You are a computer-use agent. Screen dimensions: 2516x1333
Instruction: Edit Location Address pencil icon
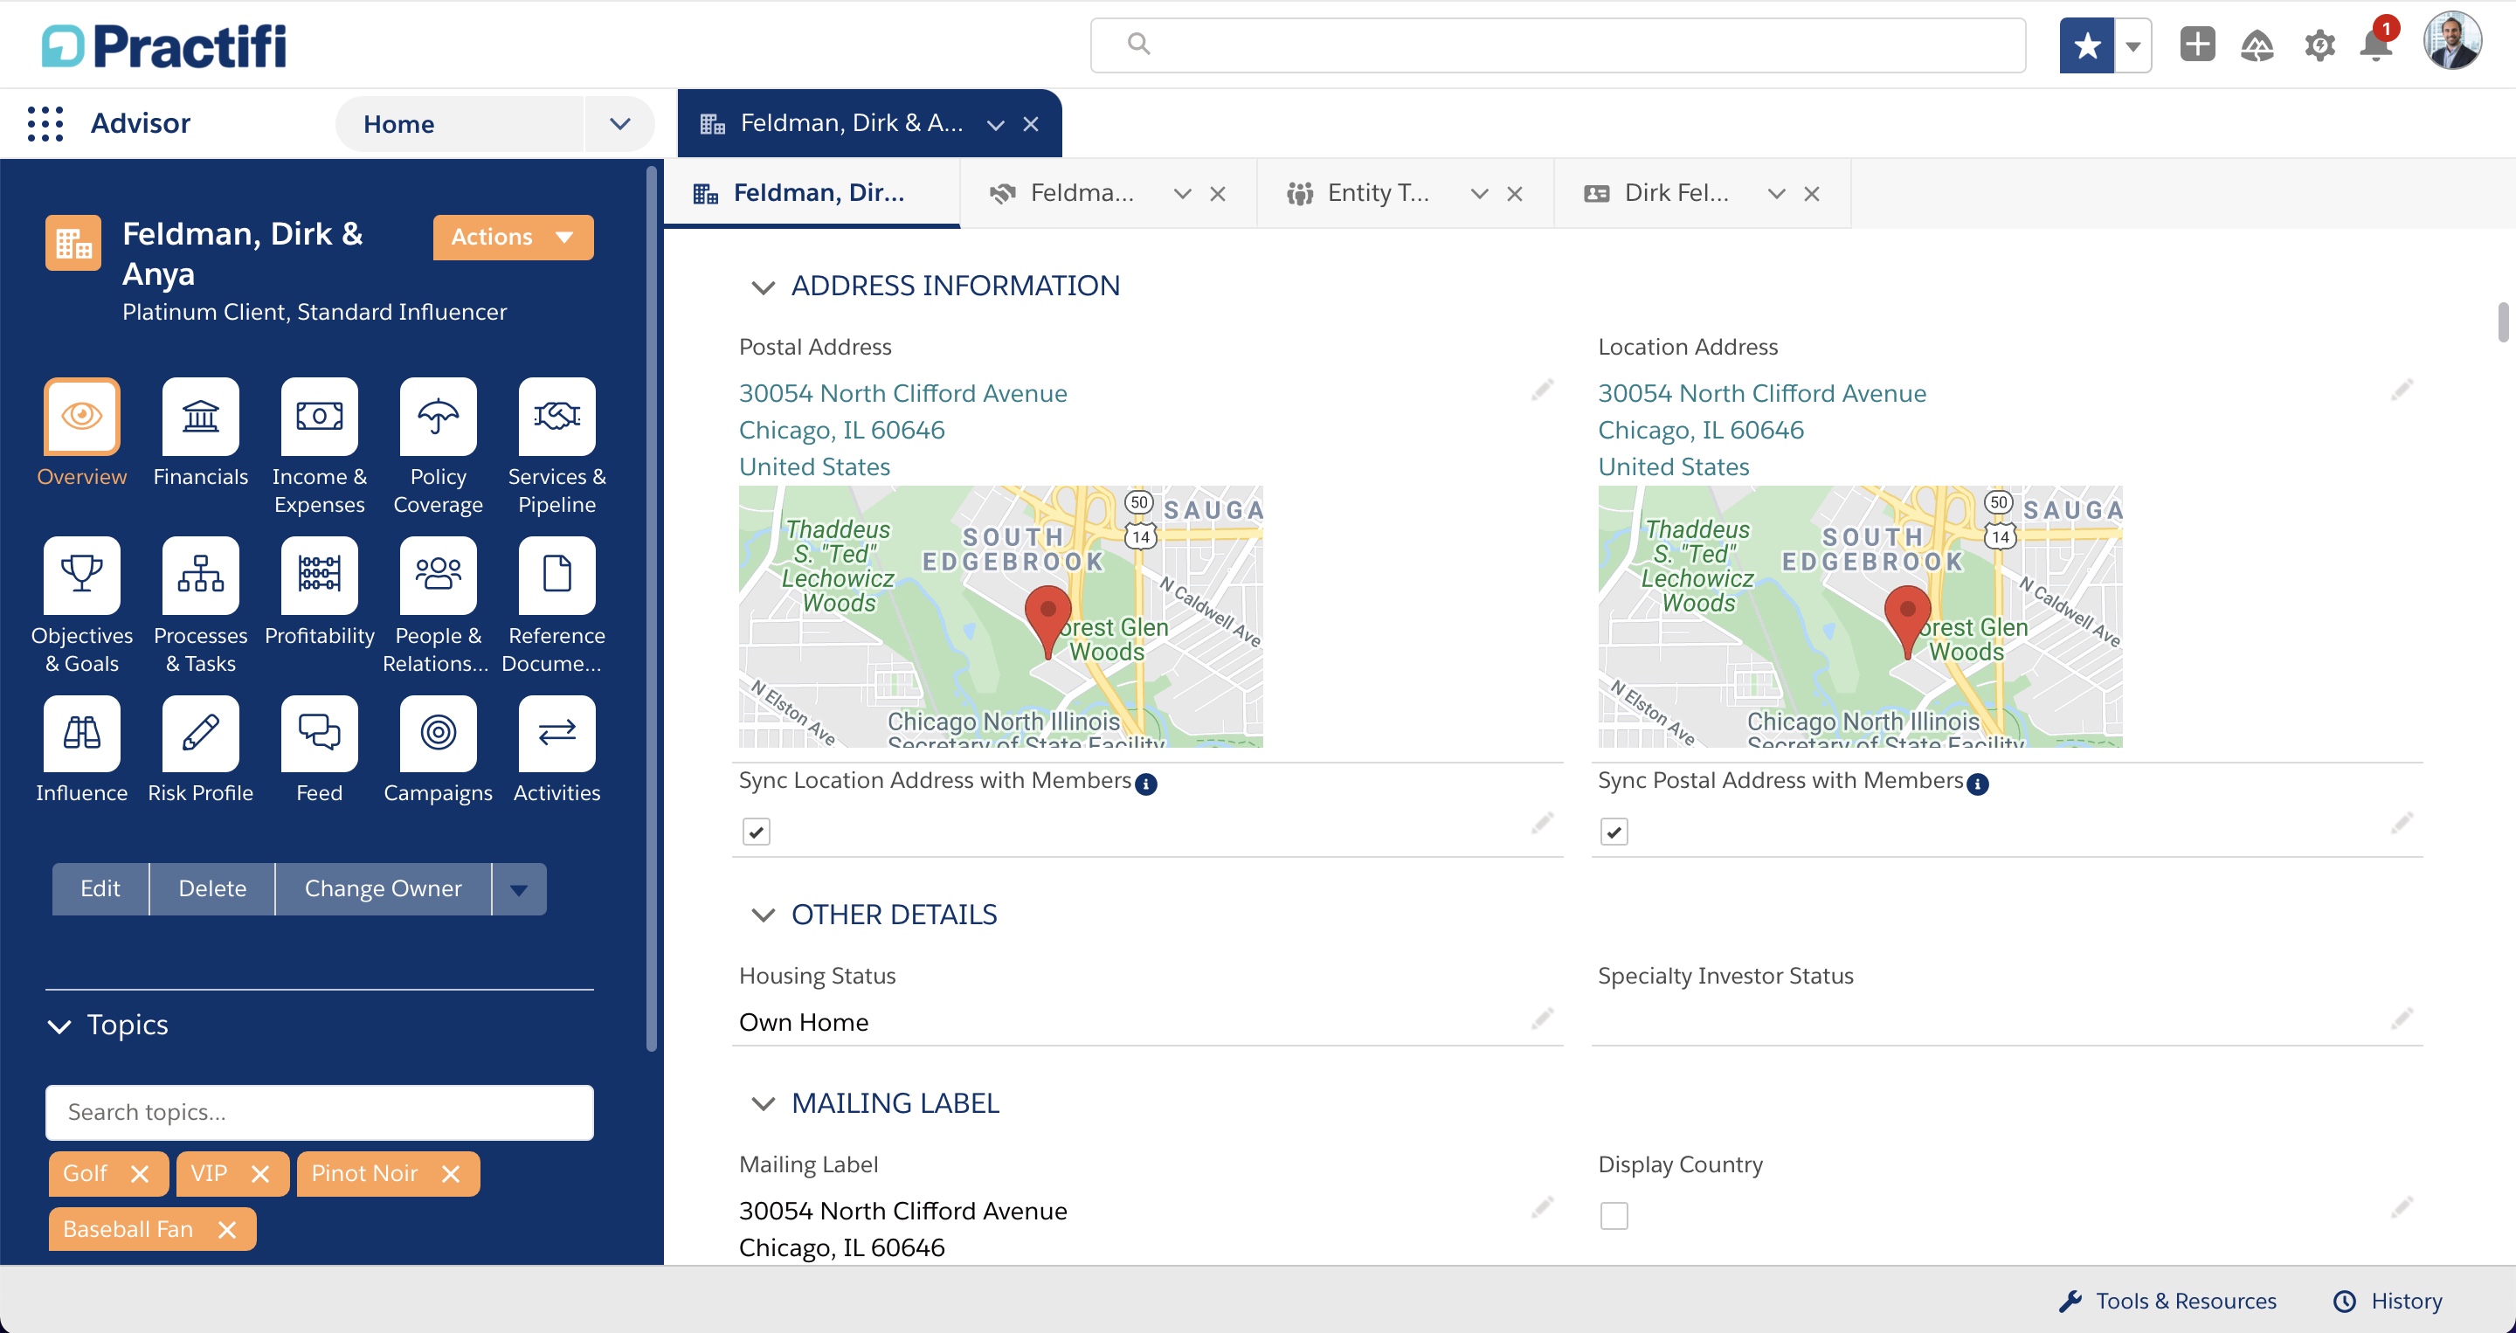[2402, 391]
